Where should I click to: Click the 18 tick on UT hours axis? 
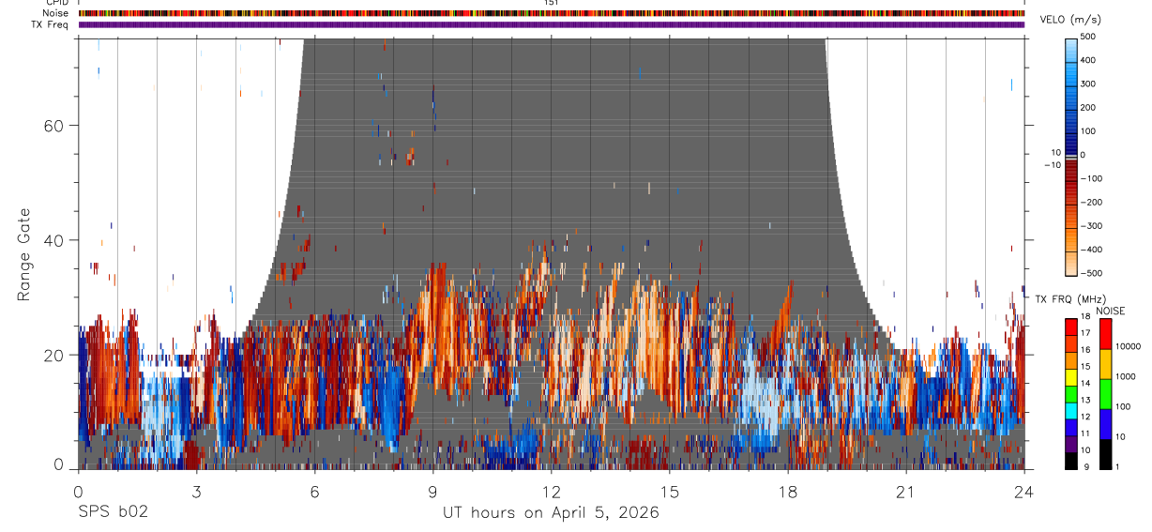tap(788, 491)
